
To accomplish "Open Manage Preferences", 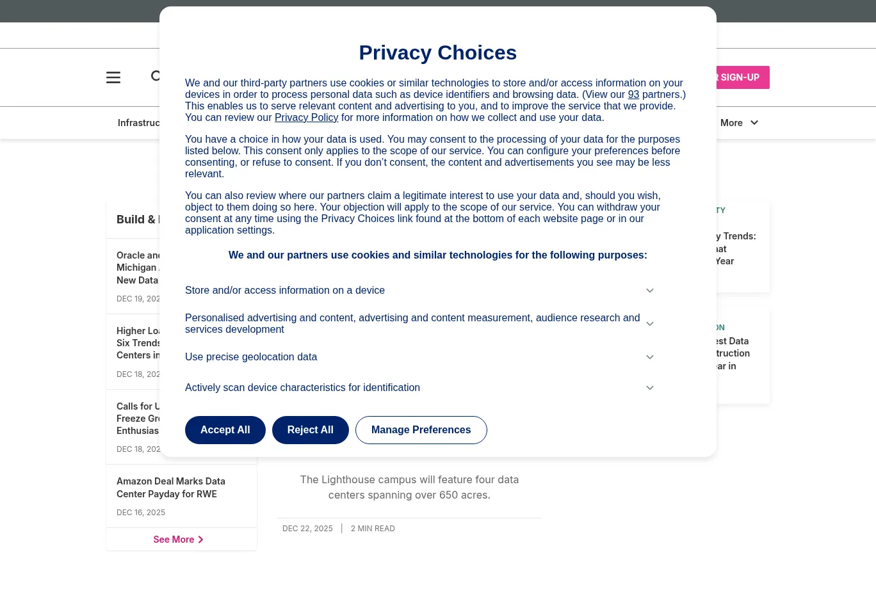I will click(x=421, y=429).
